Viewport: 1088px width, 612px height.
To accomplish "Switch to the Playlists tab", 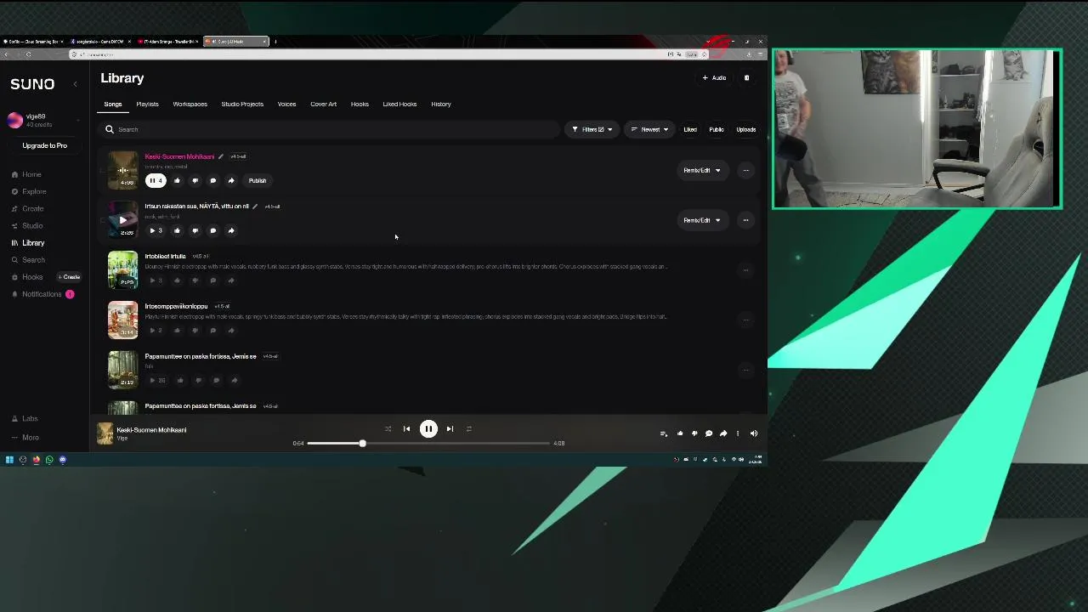I will [x=147, y=104].
